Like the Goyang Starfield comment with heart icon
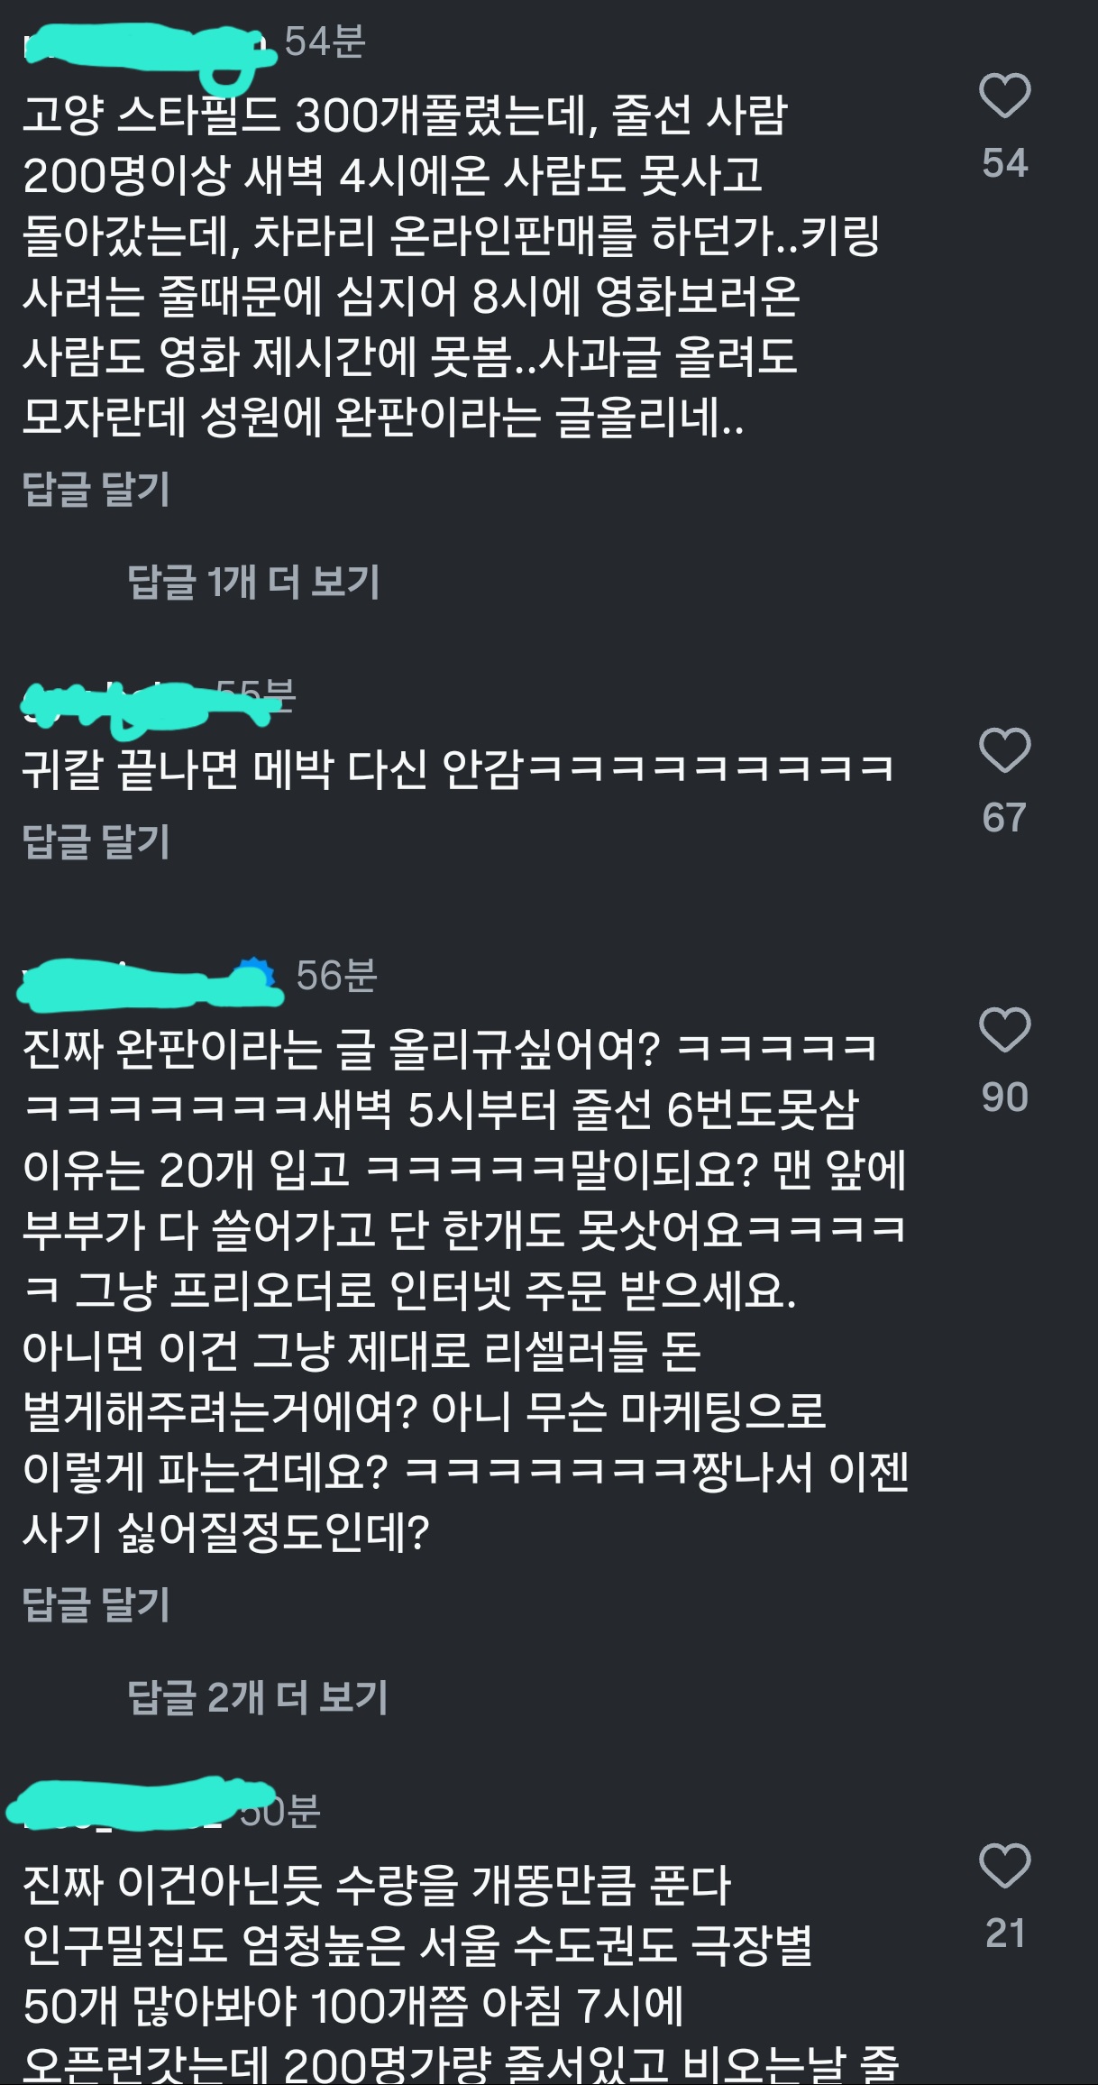Screen dimensions: 1098x2085 tap(1004, 96)
